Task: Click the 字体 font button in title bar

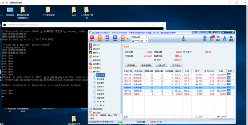Action: pyautogui.click(x=218, y=32)
